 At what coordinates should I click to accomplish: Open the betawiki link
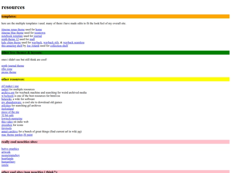point(6,99)
